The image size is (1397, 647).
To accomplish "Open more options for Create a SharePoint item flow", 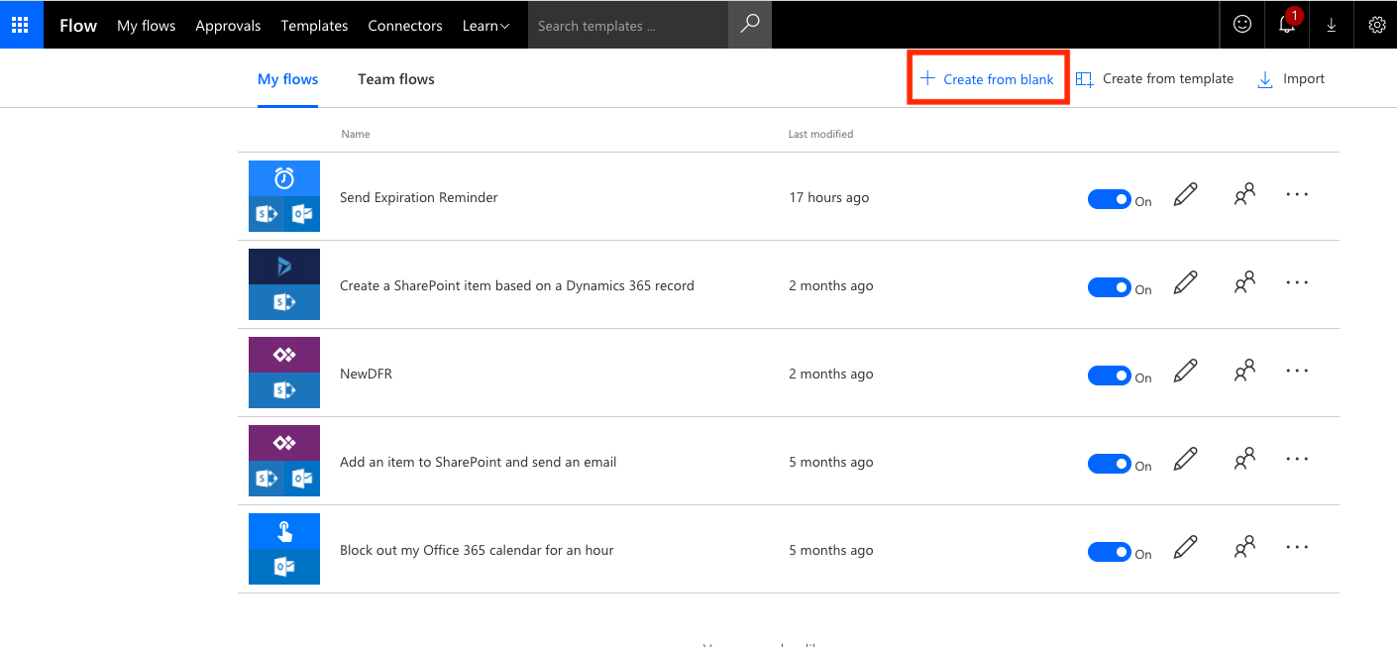I will pos(1297,283).
